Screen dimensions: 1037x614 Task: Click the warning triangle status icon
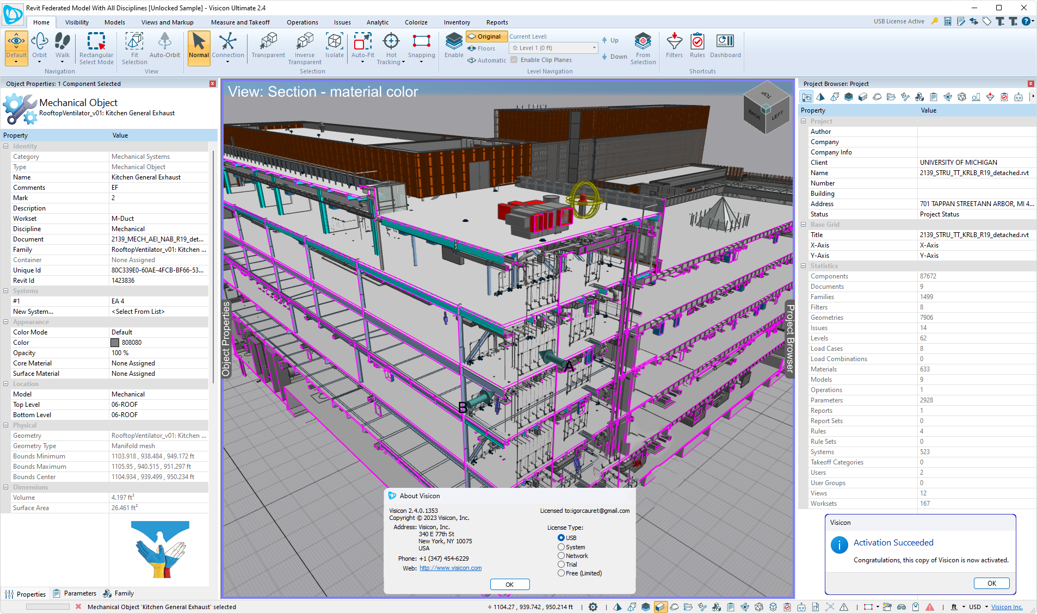coord(930,607)
